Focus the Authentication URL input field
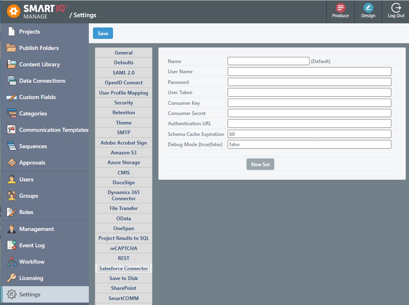 (310, 123)
